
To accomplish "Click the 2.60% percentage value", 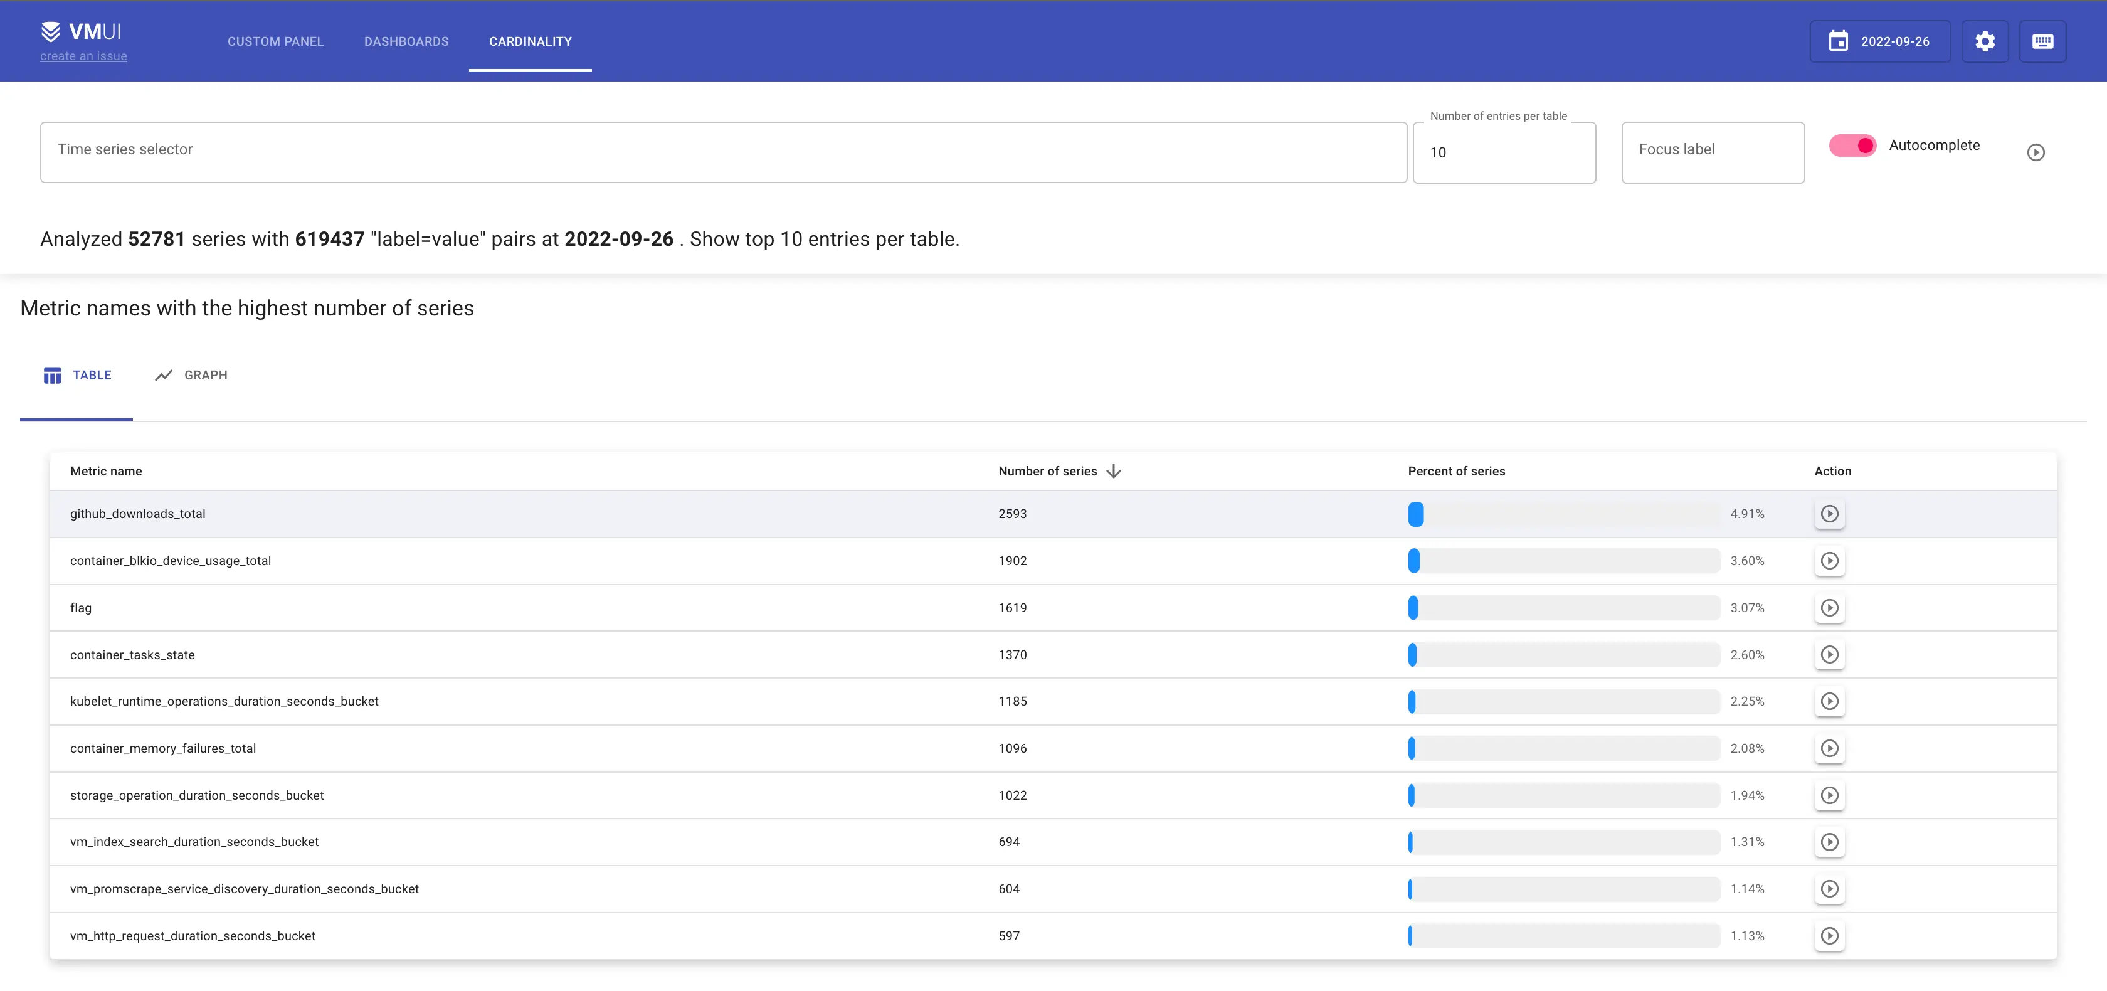I will (x=1747, y=655).
